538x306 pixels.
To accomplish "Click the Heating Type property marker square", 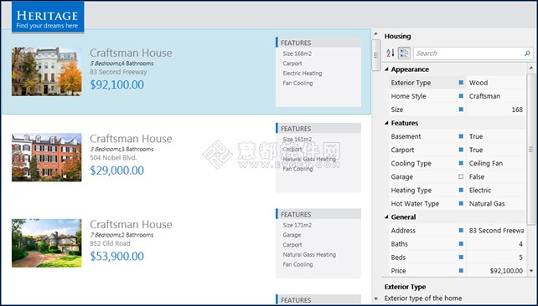I will coord(461,190).
